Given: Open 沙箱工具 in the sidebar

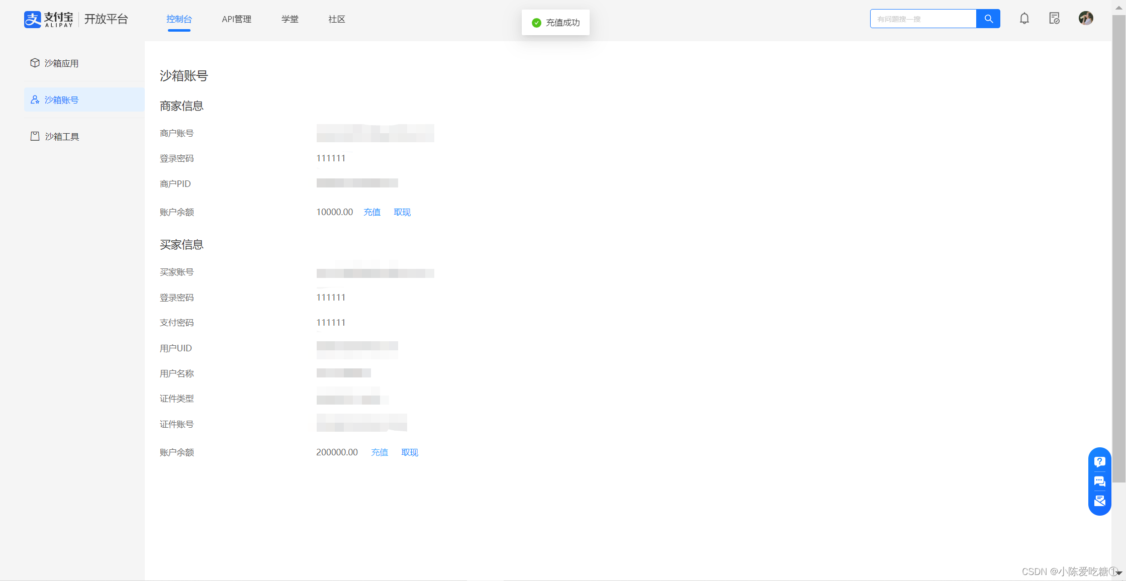Looking at the screenshot, I should (x=61, y=137).
